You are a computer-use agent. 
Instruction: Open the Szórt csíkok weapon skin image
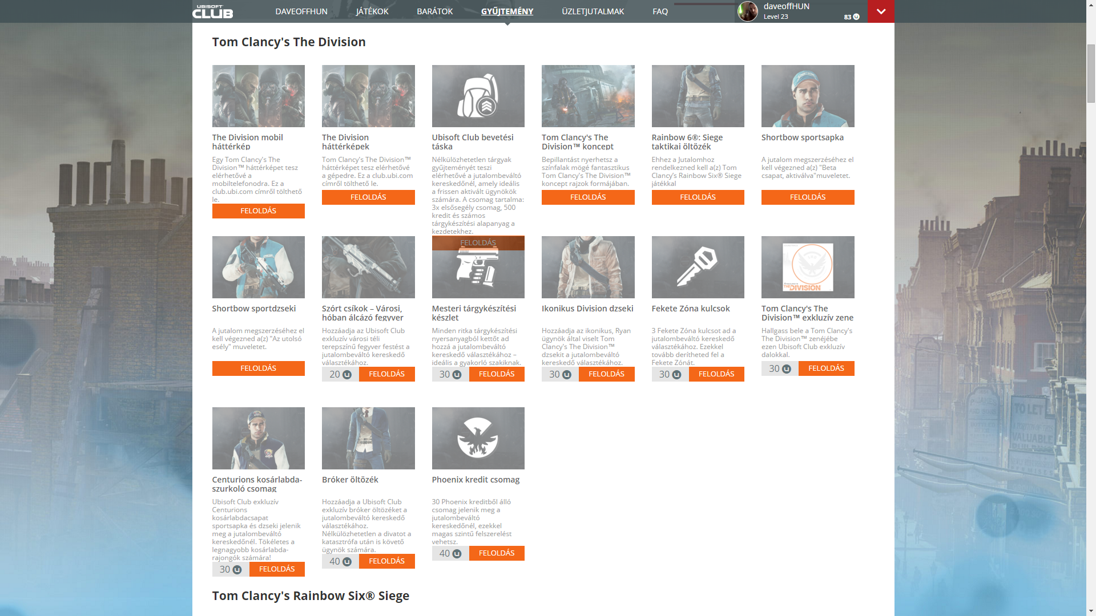coord(368,267)
